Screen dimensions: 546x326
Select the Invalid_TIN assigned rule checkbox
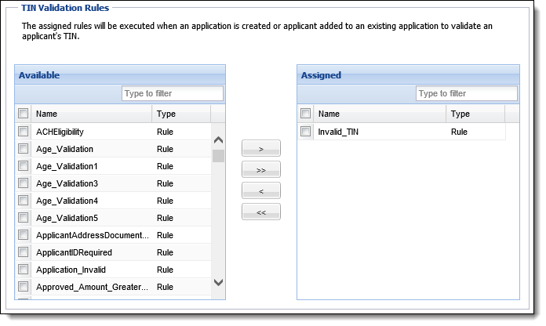coord(306,132)
